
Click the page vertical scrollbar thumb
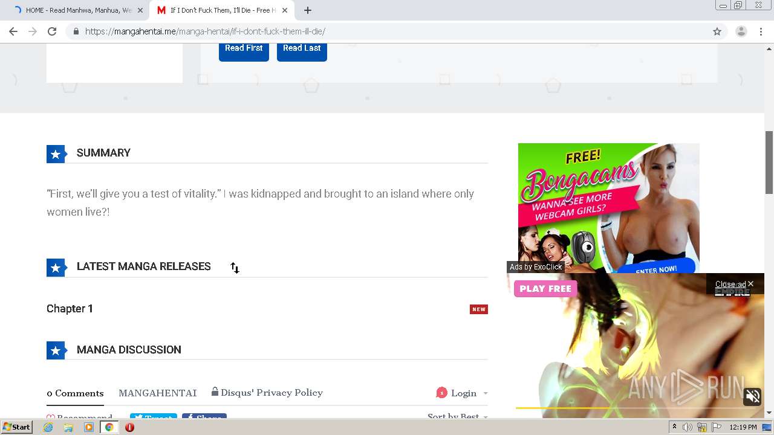point(769,162)
